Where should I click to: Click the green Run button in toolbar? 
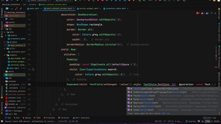[x=76, y=1]
